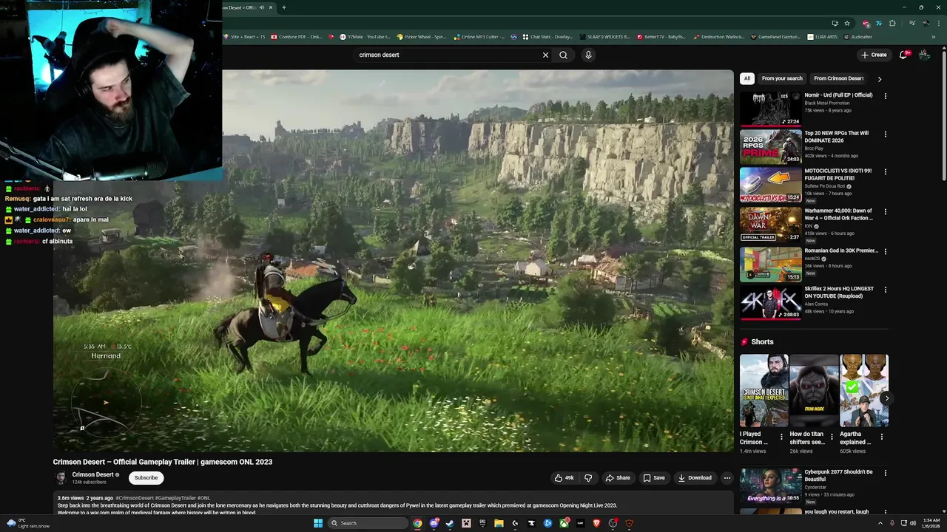The image size is (947, 532).
Task: Open 'Agartha explained' short
Action: [x=864, y=391]
